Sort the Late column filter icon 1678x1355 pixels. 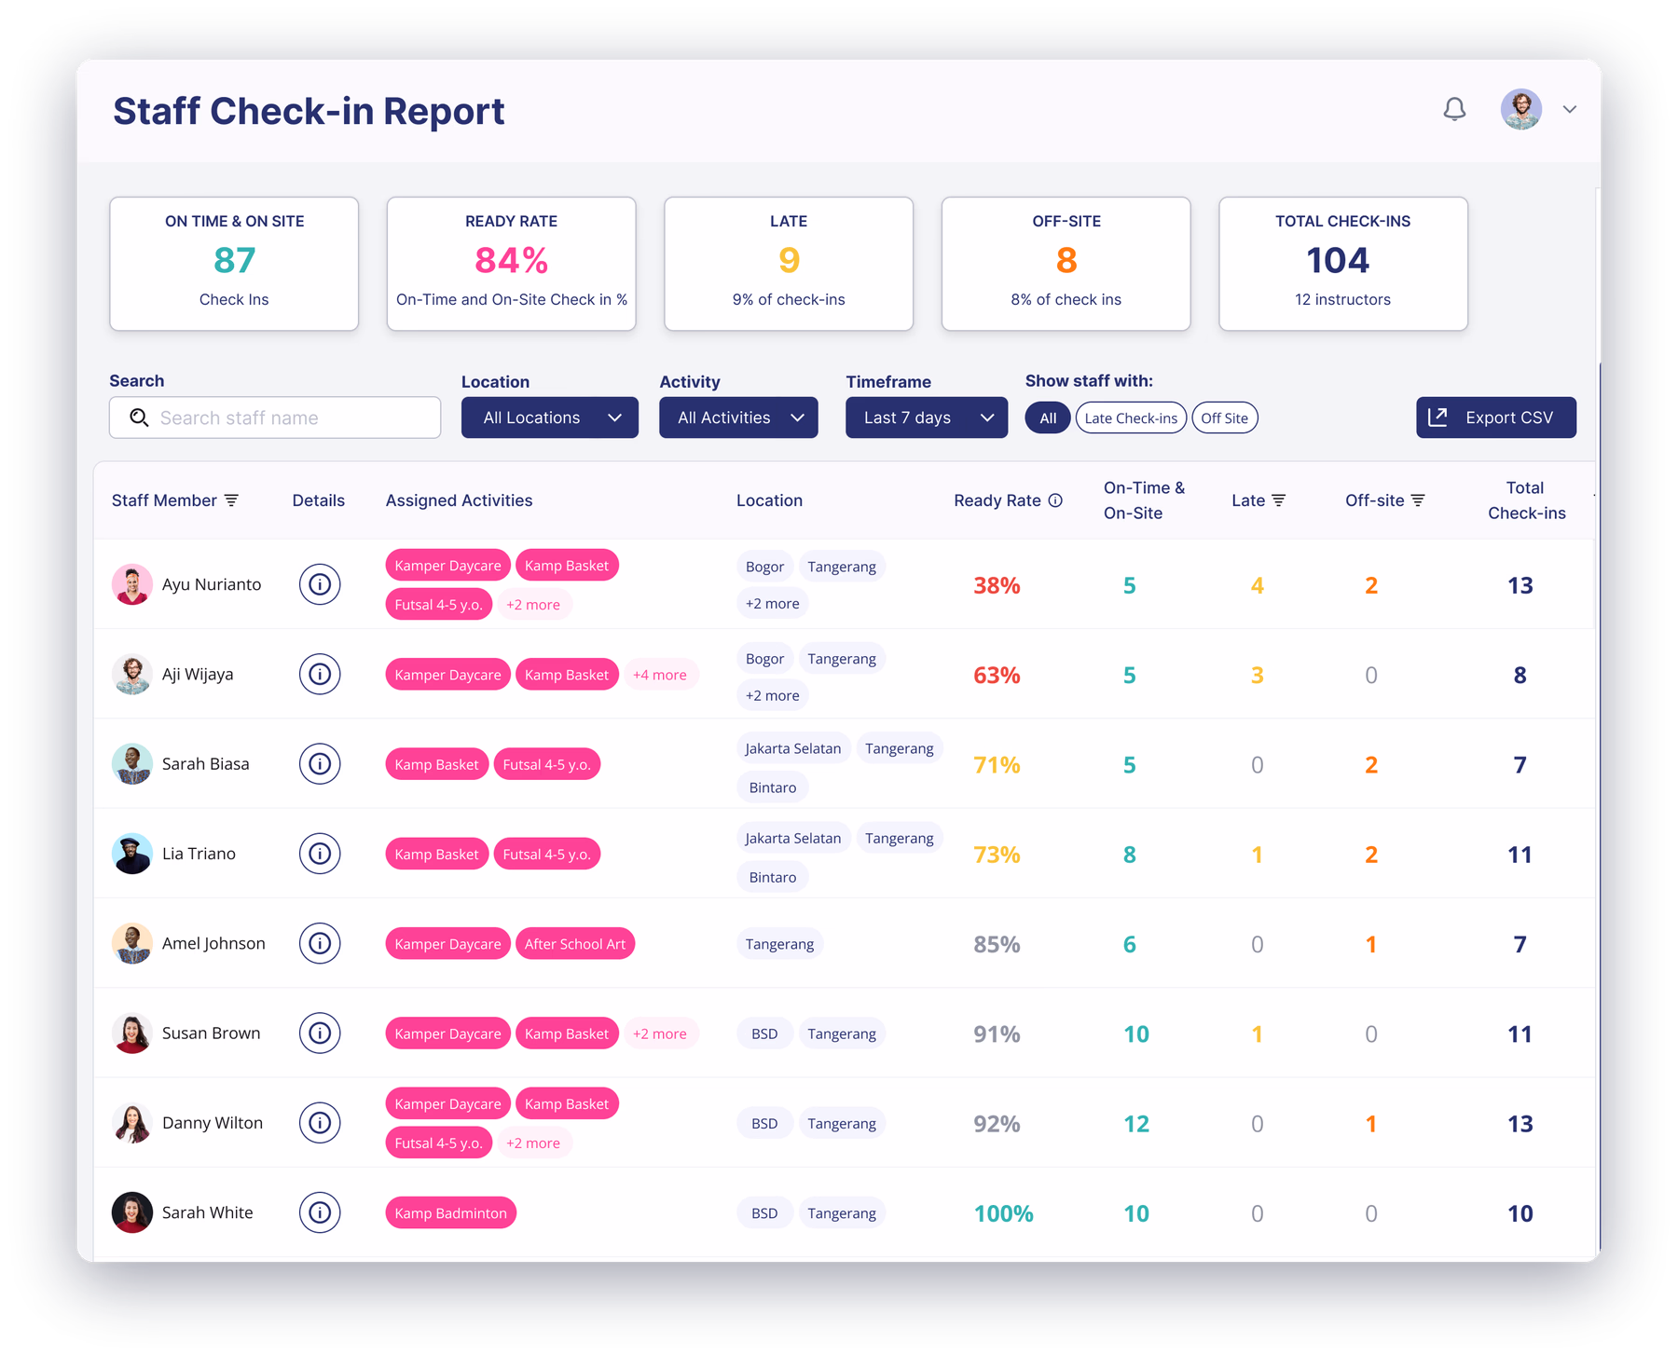pos(1279,500)
